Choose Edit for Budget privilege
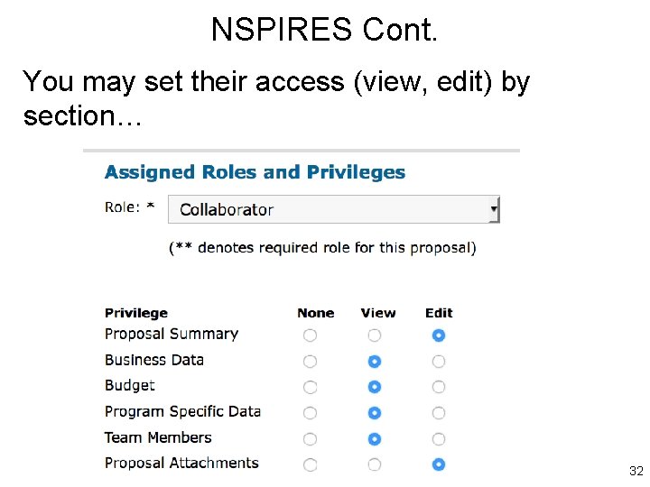650x487 pixels. click(439, 388)
